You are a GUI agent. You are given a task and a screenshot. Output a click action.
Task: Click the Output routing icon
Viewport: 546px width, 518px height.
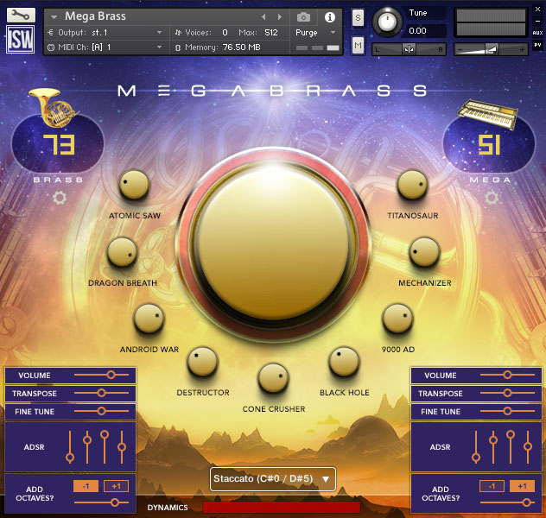pyautogui.click(x=51, y=32)
